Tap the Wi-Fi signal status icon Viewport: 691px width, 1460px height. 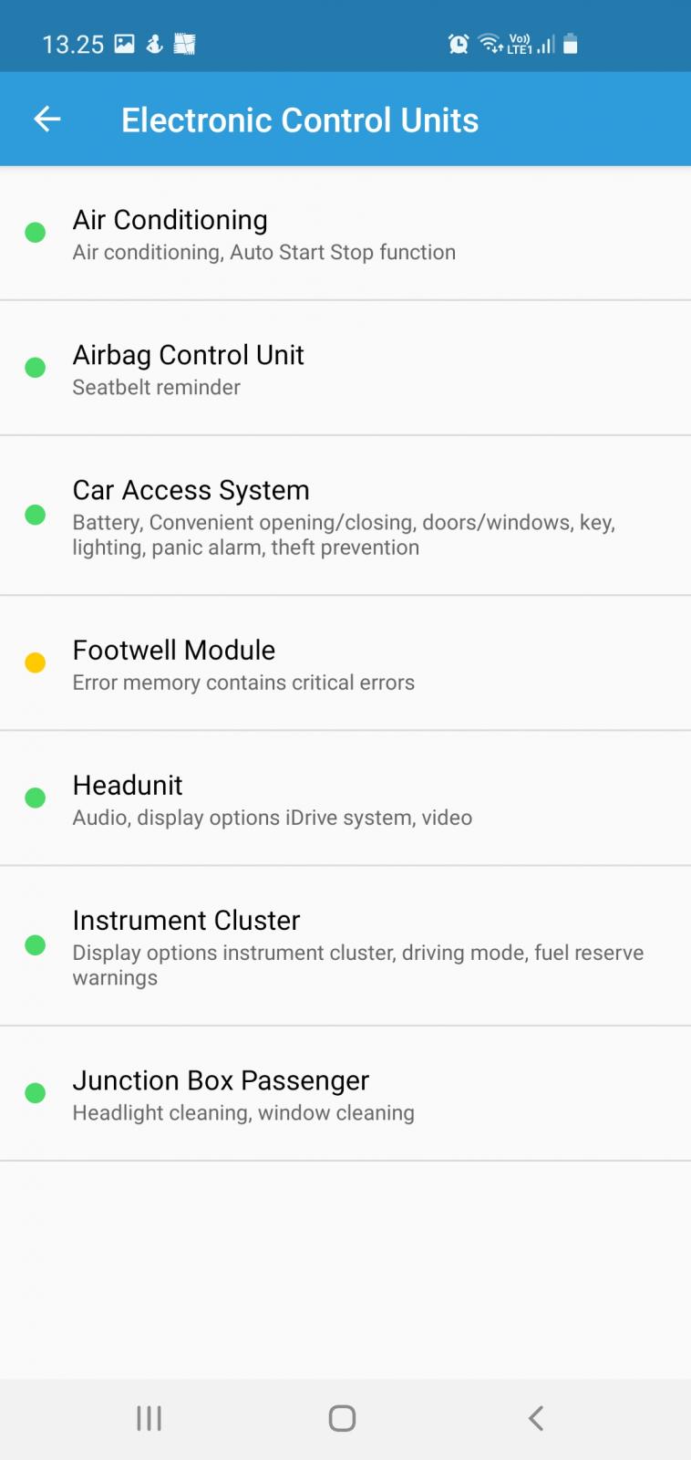click(491, 44)
